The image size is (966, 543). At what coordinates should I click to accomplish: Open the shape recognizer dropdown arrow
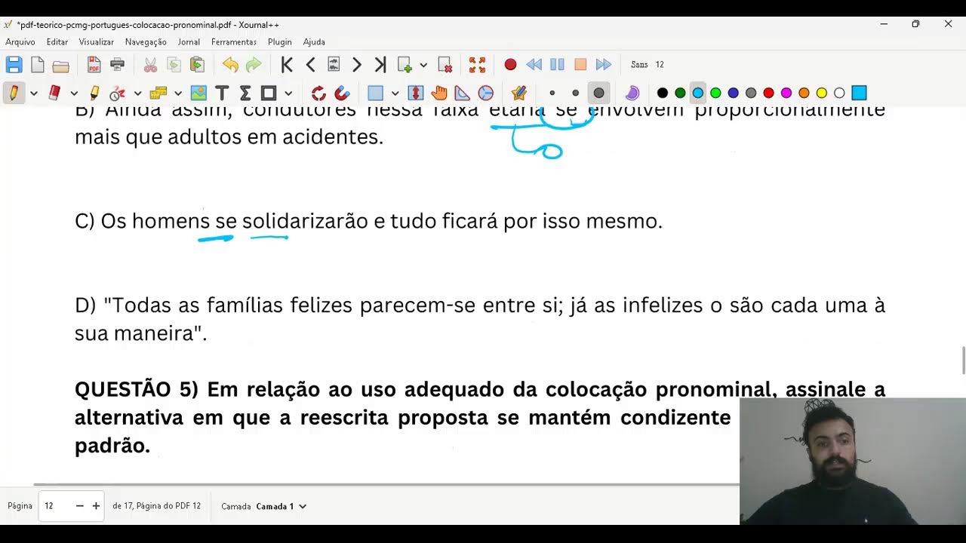(x=137, y=94)
